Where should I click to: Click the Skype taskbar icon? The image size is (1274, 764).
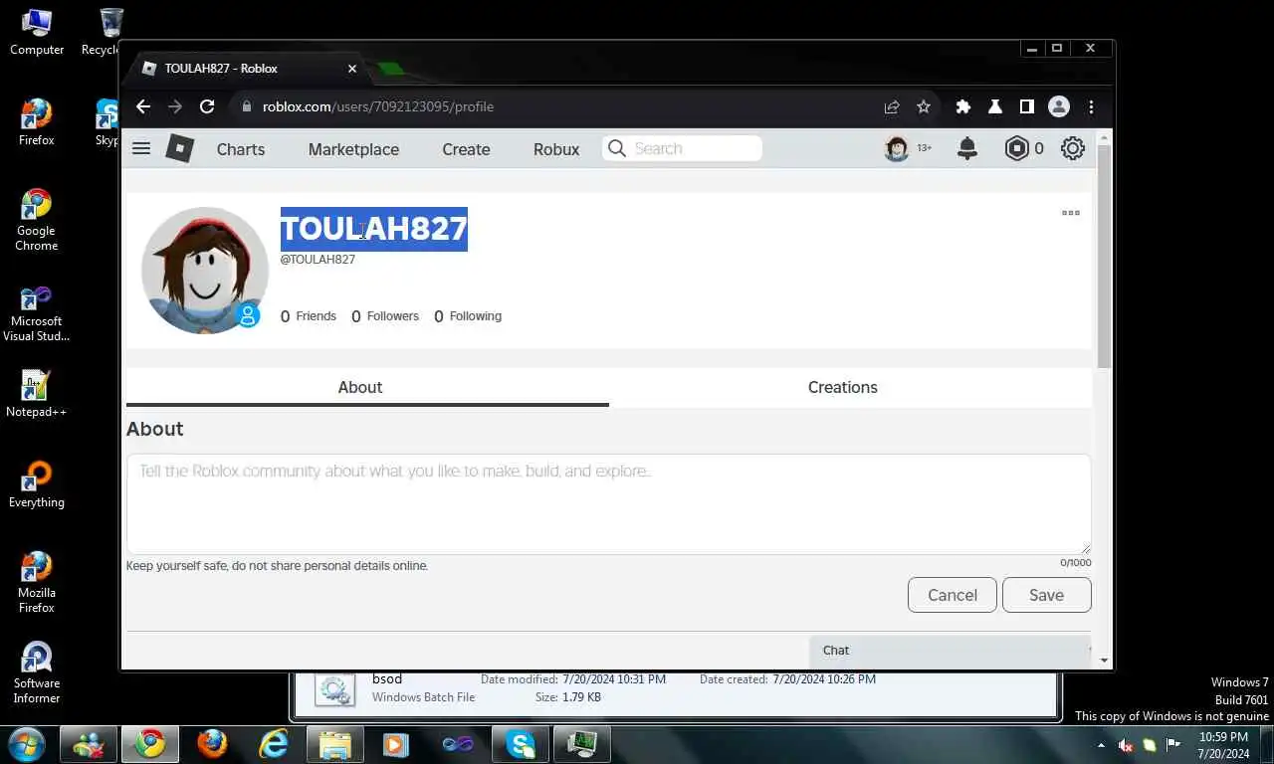pyautogui.click(x=521, y=743)
